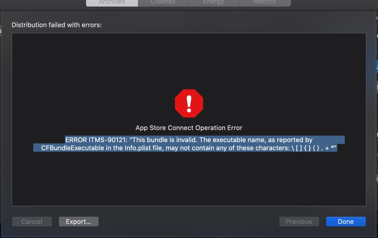Go to the Metrics tab
Image resolution: width=378 pixels, height=238 pixels.
(x=265, y=2)
